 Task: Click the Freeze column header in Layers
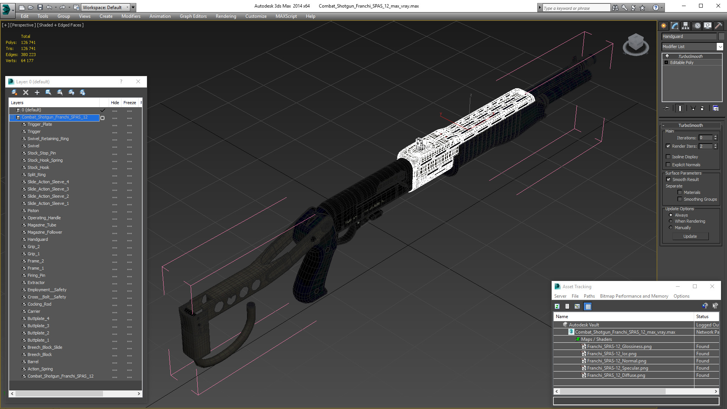[x=129, y=103]
